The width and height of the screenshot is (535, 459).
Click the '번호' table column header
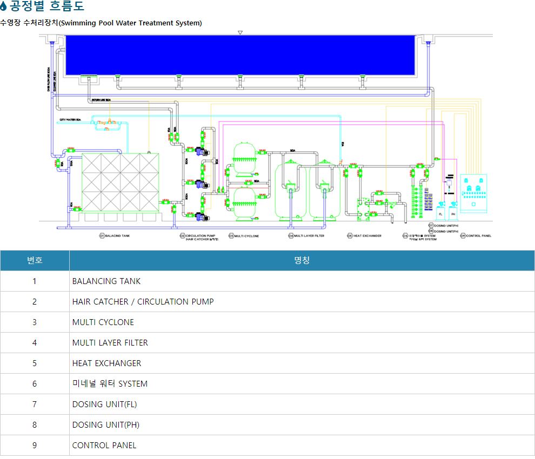35,260
